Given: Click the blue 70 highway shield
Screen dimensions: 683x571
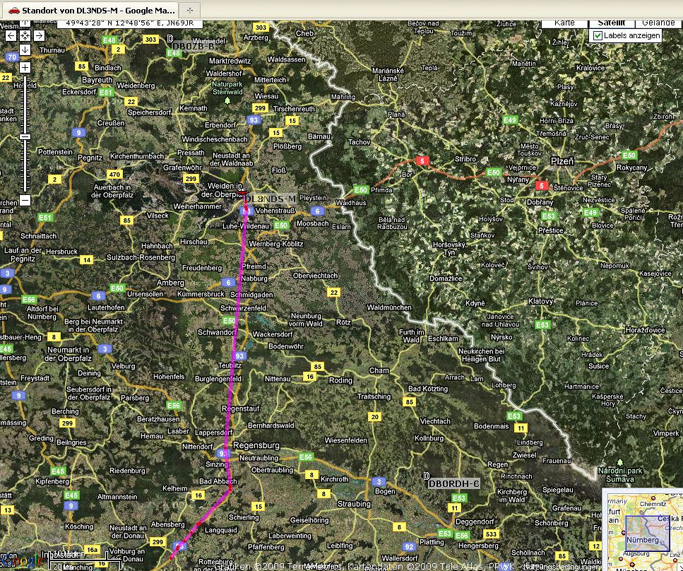Looking at the screenshot, I should [12, 57].
